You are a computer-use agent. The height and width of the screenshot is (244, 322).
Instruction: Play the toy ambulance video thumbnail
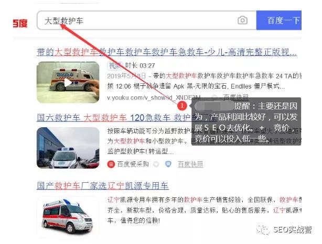coord(68,82)
